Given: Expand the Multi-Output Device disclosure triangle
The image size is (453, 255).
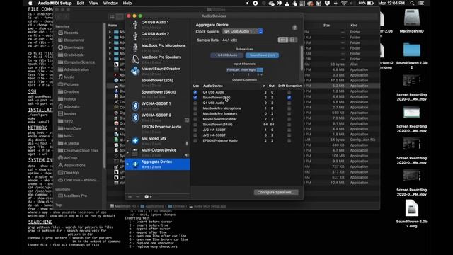Looking at the screenshot, I should 128,152.
